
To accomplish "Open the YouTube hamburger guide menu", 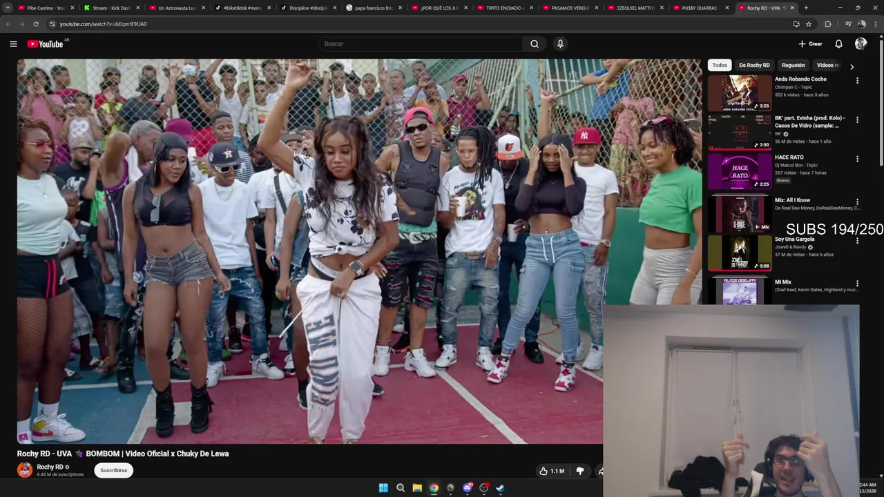I will click(x=13, y=43).
